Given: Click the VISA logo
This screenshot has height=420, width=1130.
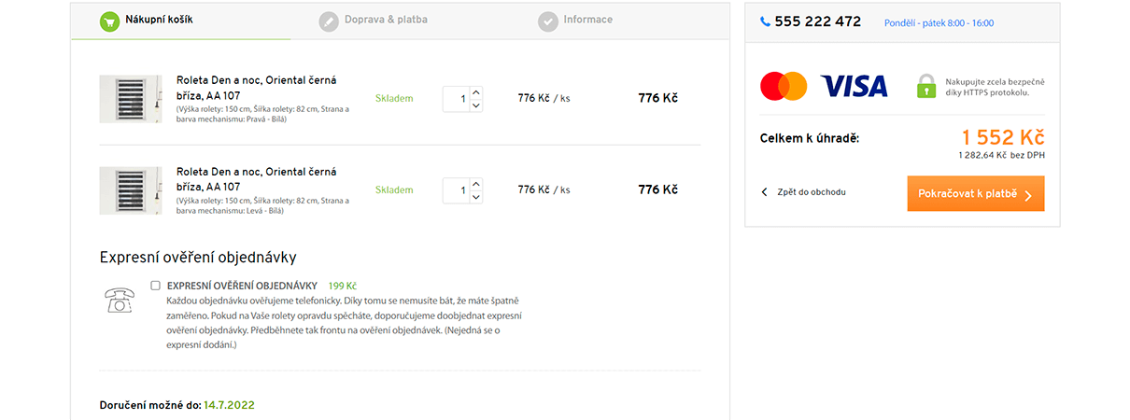Looking at the screenshot, I should pyautogui.click(x=854, y=87).
